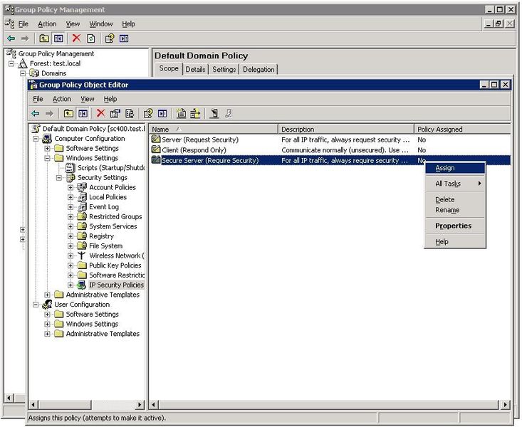Click details pane horizontal scrollbar right arrow

pyautogui.click(x=506, y=404)
